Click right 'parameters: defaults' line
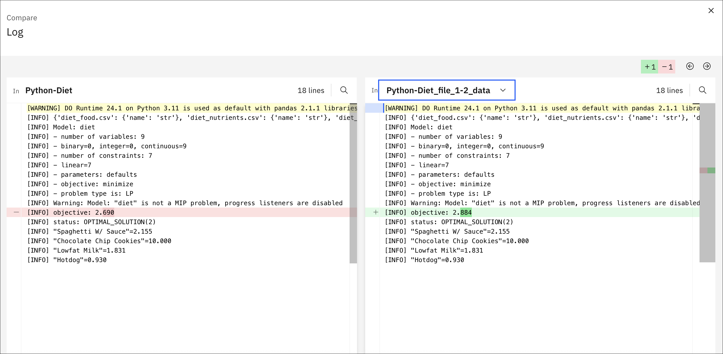Screen dimensions: 723x354 click(440, 175)
